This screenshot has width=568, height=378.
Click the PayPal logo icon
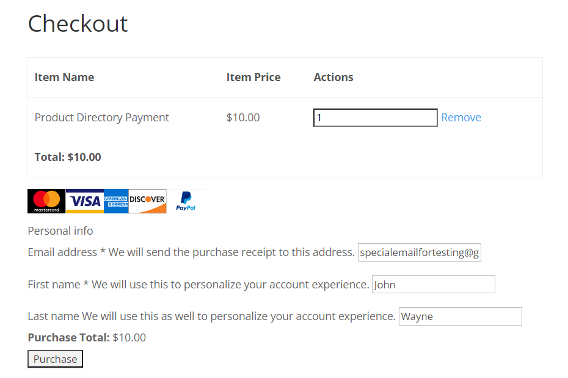pyautogui.click(x=186, y=201)
